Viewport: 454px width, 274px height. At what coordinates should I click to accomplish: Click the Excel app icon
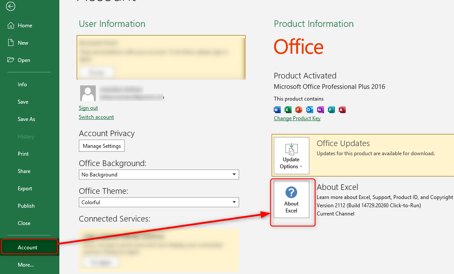[x=288, y=110]
